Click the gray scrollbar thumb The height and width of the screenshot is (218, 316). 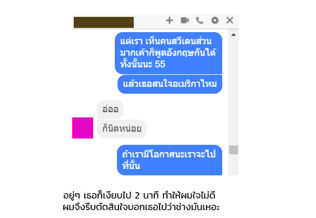(x=233, y=150)
